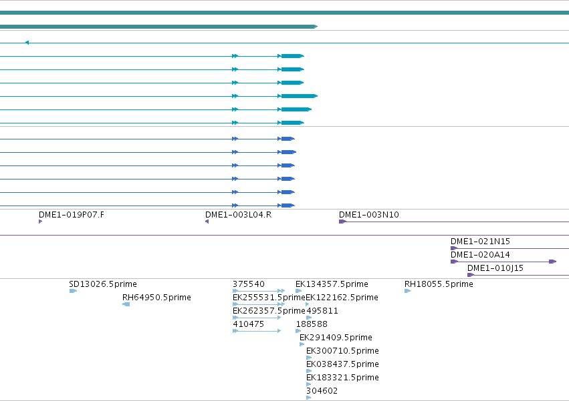Select the second teal gene span bar
The image size is (569, 401).
click(158, 27)
